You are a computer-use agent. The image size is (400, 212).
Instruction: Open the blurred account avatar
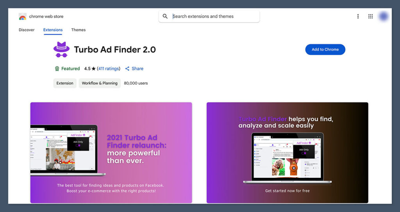[x=384, y=16]
